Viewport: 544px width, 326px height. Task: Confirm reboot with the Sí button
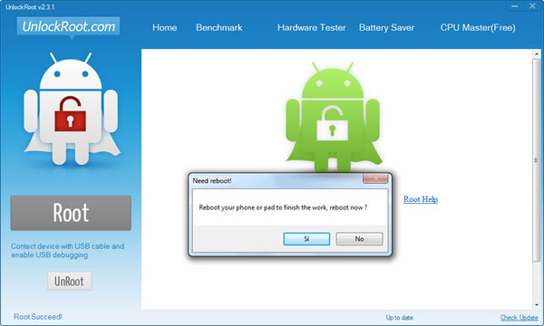point(306,239)
